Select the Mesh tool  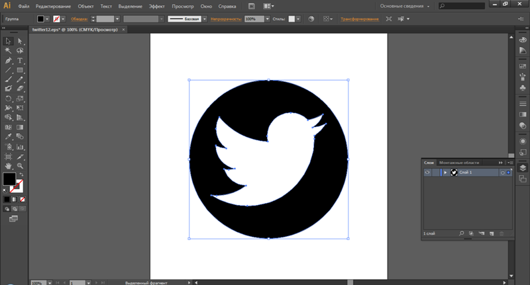(x=8, y=127)
